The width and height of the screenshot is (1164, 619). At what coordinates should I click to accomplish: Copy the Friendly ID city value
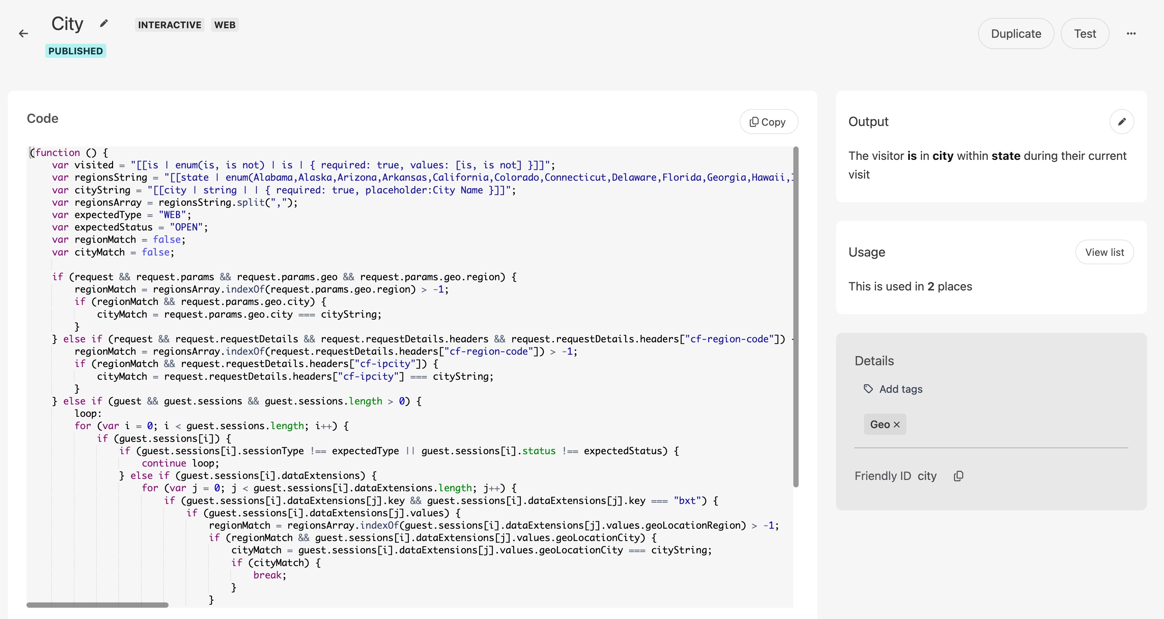[x=958, y=476]
